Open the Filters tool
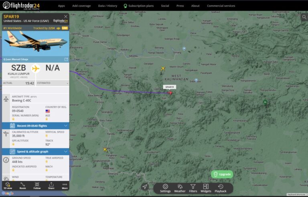The height and width of the screenshot is (197, 308). pyautogui.click(x=193, y=188)
